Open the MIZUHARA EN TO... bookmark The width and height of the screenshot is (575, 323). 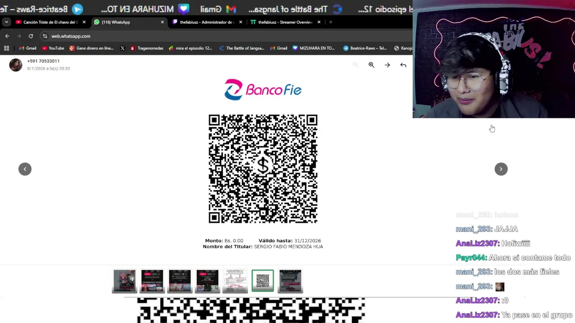[x=314, y=48]
